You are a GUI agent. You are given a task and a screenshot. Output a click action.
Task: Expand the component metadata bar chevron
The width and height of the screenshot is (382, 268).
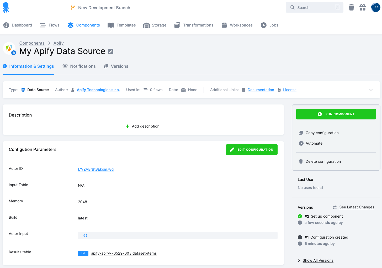point(371,90)
